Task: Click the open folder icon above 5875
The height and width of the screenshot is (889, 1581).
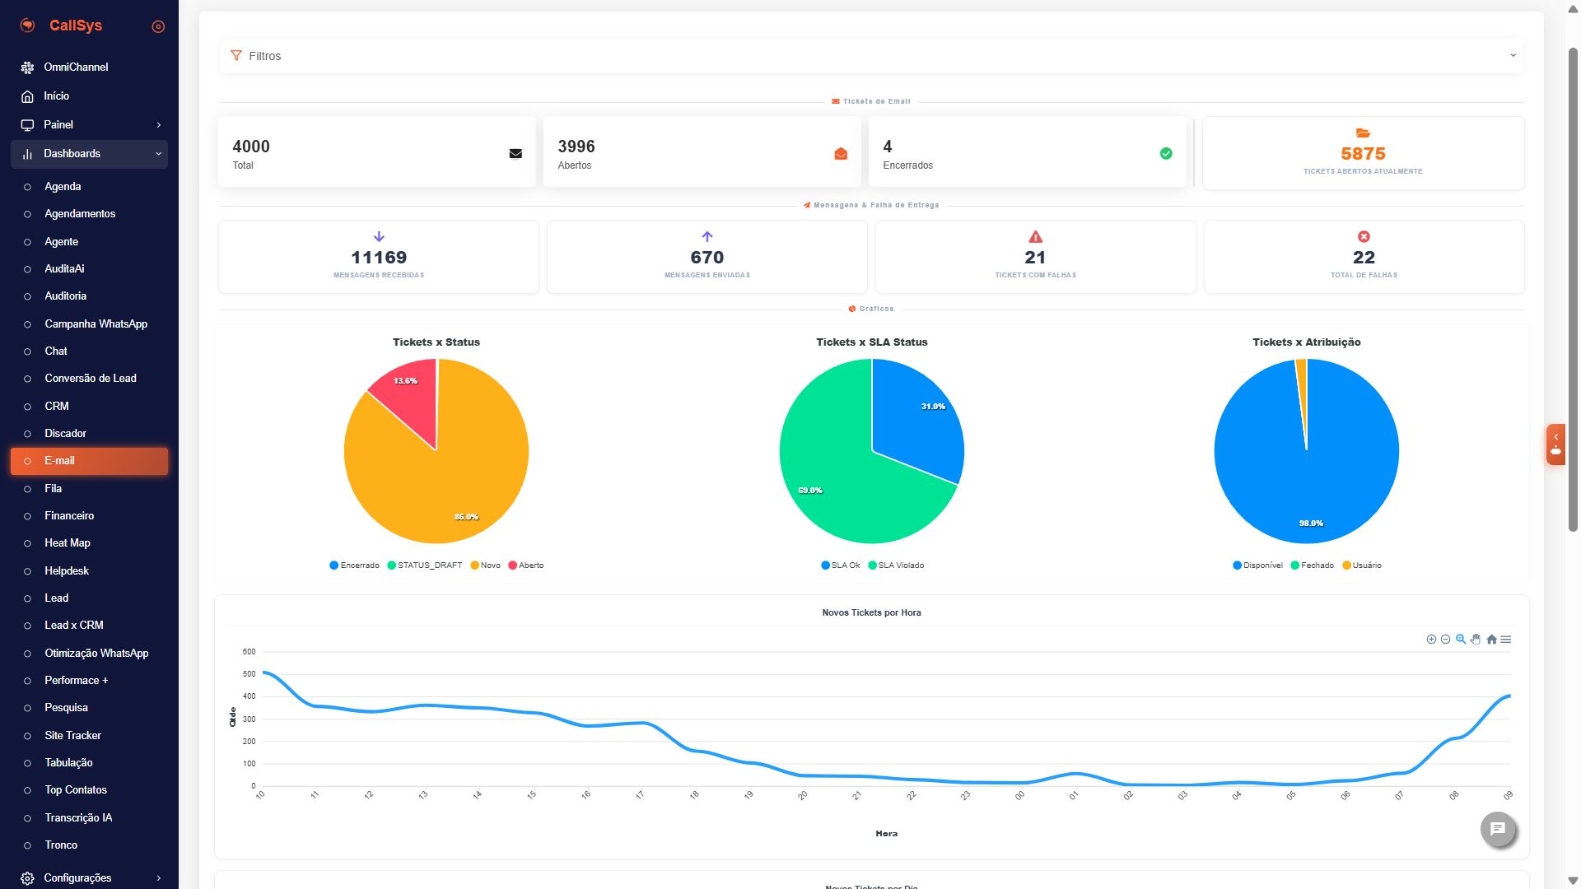Action: click(1363, 133)
